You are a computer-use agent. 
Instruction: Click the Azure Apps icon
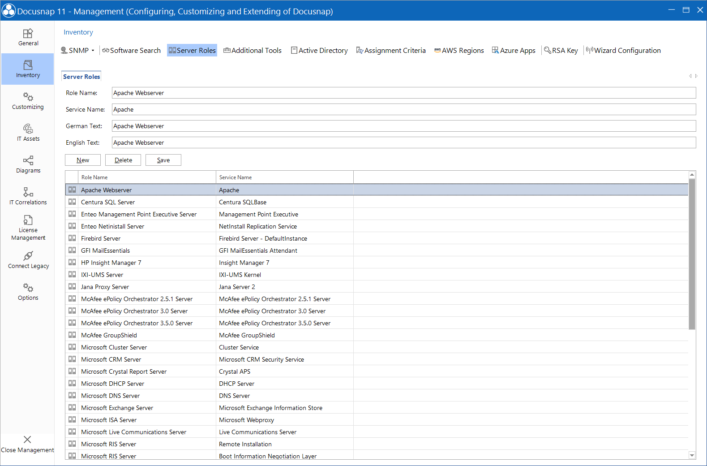(x=495, y=50)
